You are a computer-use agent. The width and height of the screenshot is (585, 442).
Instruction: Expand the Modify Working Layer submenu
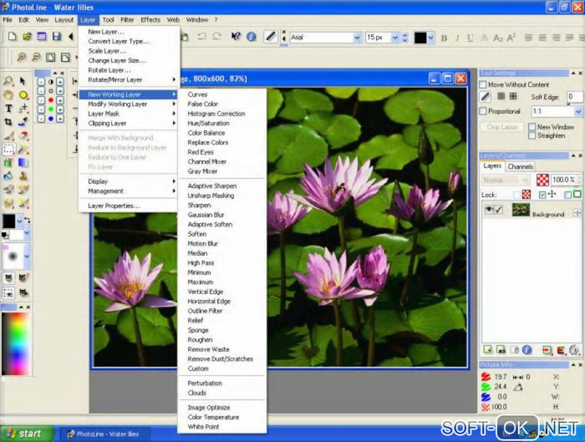127,104
